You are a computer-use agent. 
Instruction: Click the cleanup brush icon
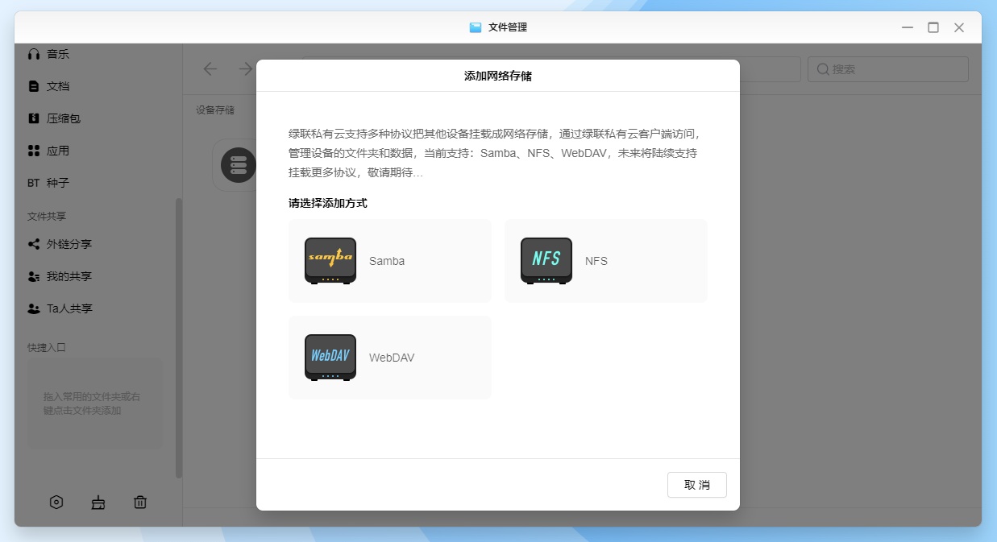pos(98,503)
